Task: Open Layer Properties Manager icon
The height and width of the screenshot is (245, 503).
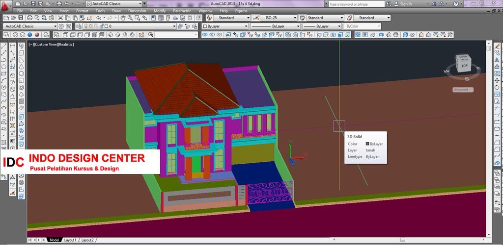Action: click(x=79, y=26)
